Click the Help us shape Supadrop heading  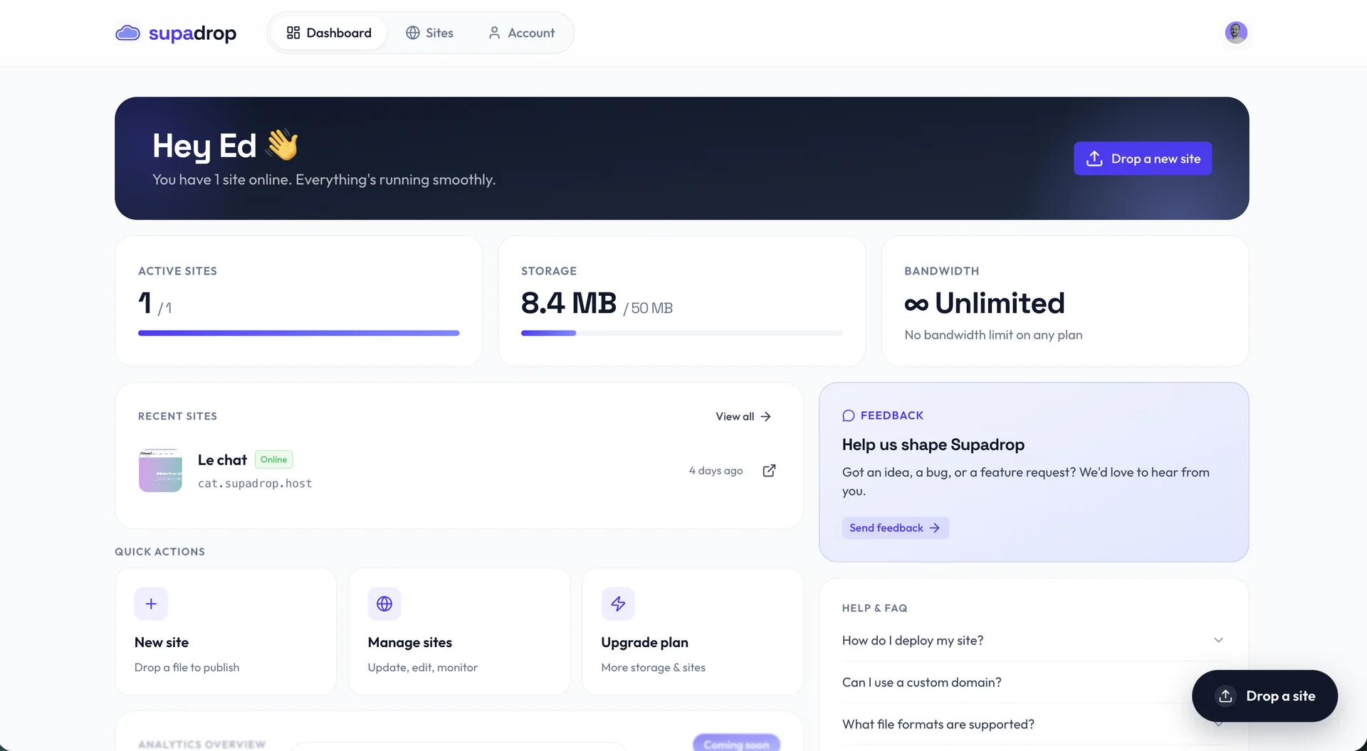(x=933, y=445)
